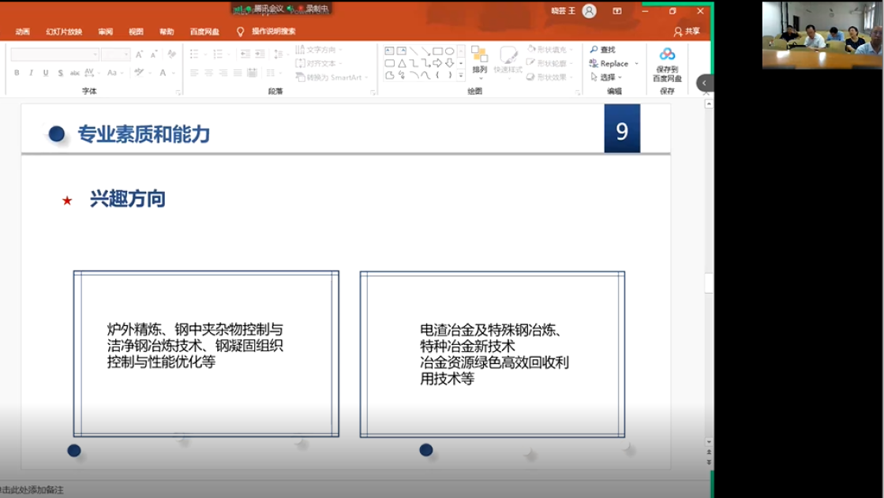Open the Arrange (排列) menu
This screenshot has width=884, height=498.
point(479,60)
